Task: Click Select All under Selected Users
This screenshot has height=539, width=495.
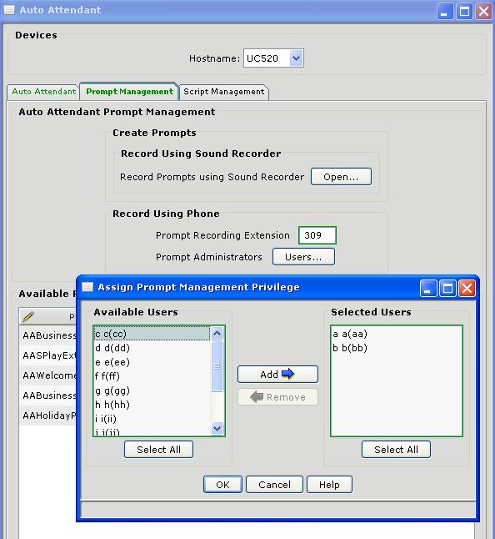Action: pos(396,450)
